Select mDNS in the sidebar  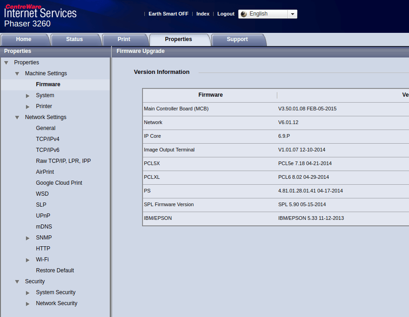point(44,227)
